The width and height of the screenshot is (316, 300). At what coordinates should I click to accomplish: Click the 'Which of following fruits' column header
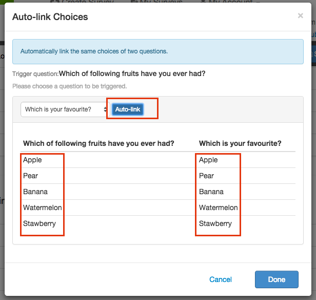(x=98, y=143)
